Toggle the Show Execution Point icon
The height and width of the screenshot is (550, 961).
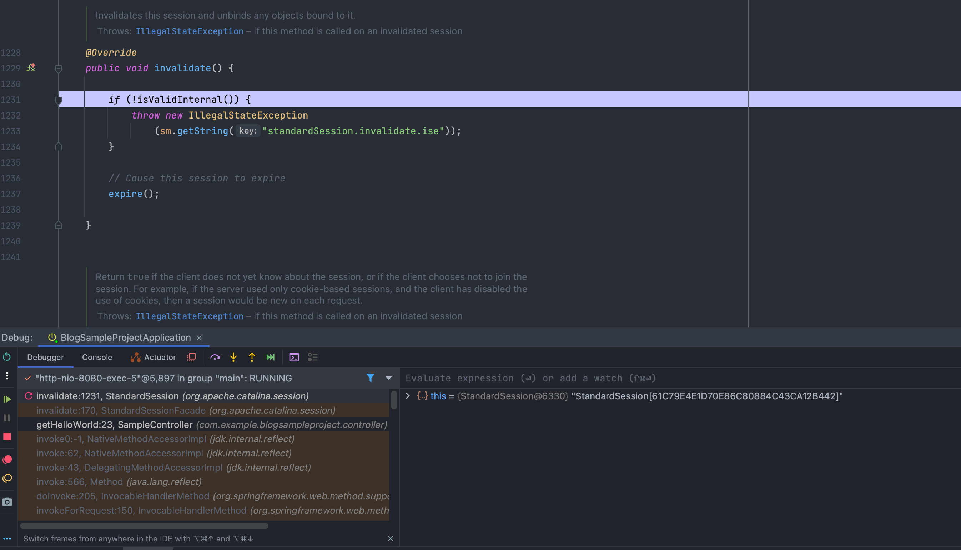point(191,357)
